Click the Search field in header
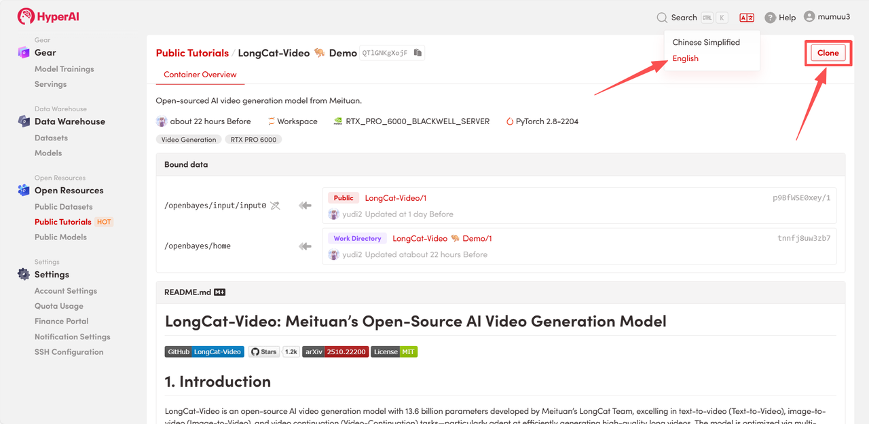Viewport: 869px width, 424px height. pos(692,18)
